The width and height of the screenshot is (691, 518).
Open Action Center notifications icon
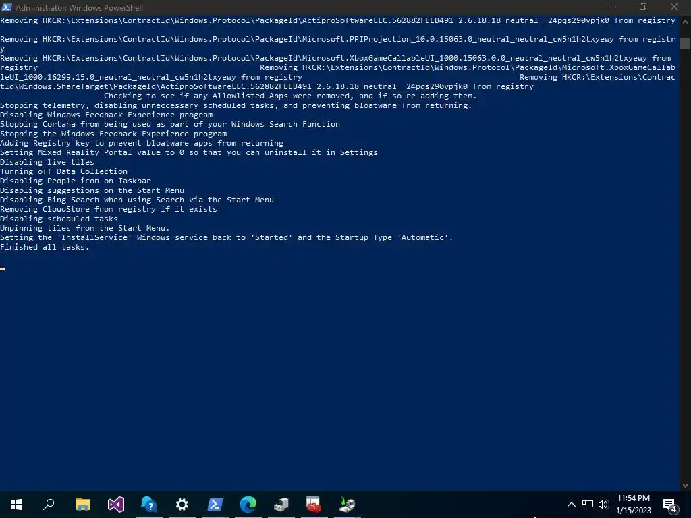(670, 505)
